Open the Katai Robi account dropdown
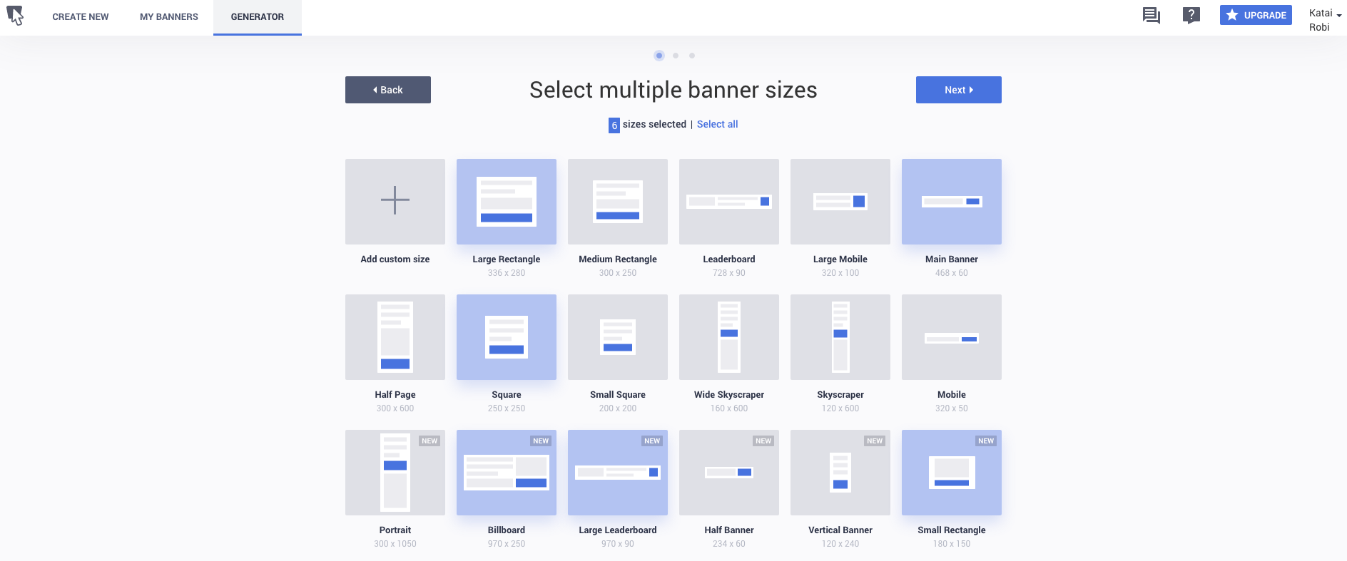The image size is (1347, 561). tap(1325, 20)
